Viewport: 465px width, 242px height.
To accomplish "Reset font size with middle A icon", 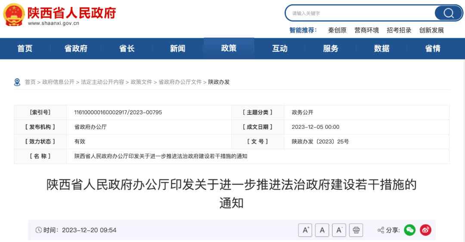I will coord(322,230).
